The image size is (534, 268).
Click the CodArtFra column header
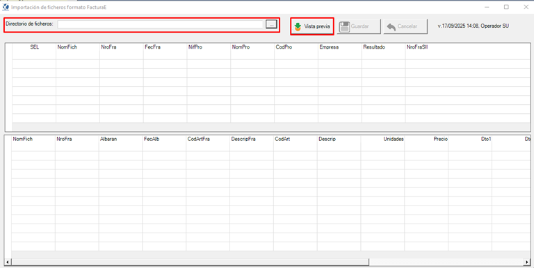[208, 139]
